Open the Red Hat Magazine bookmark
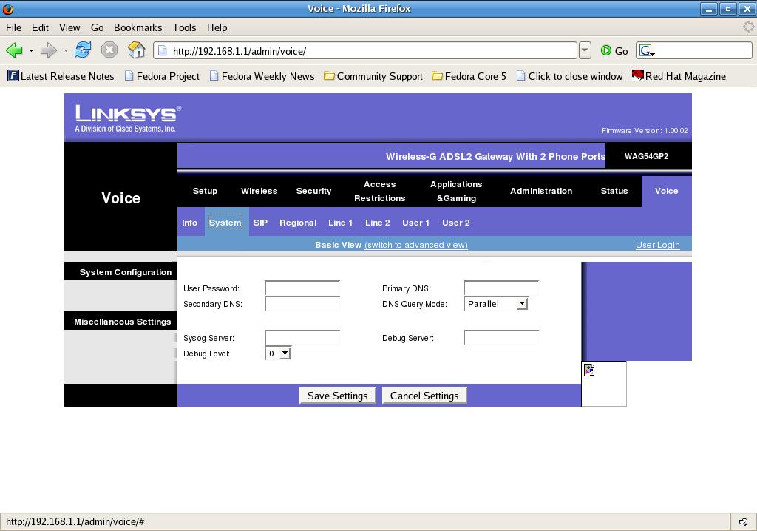 (678, 76)
